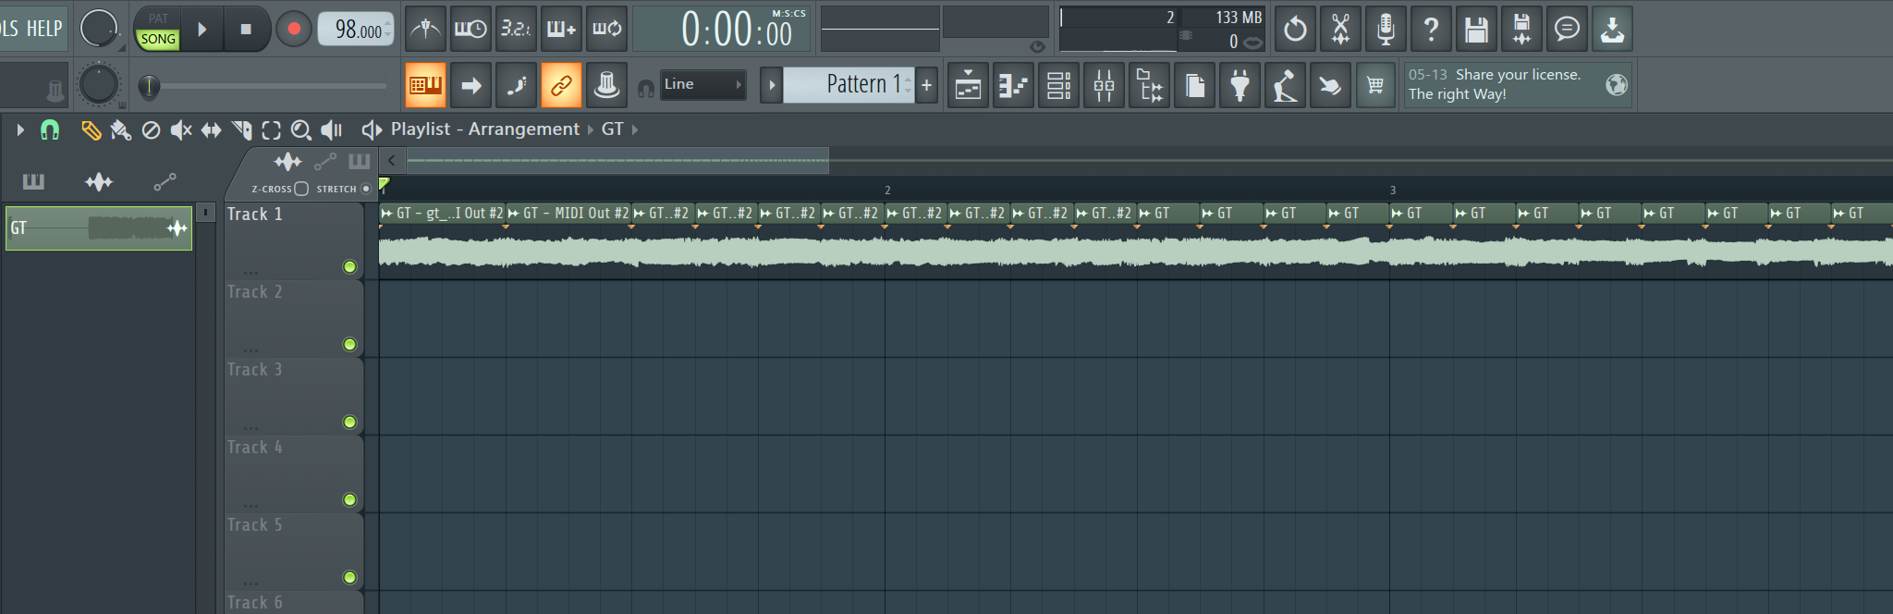1893x614 pixels.
Task: Open the tempo tapper icon
Action: tap(1285, 86)
